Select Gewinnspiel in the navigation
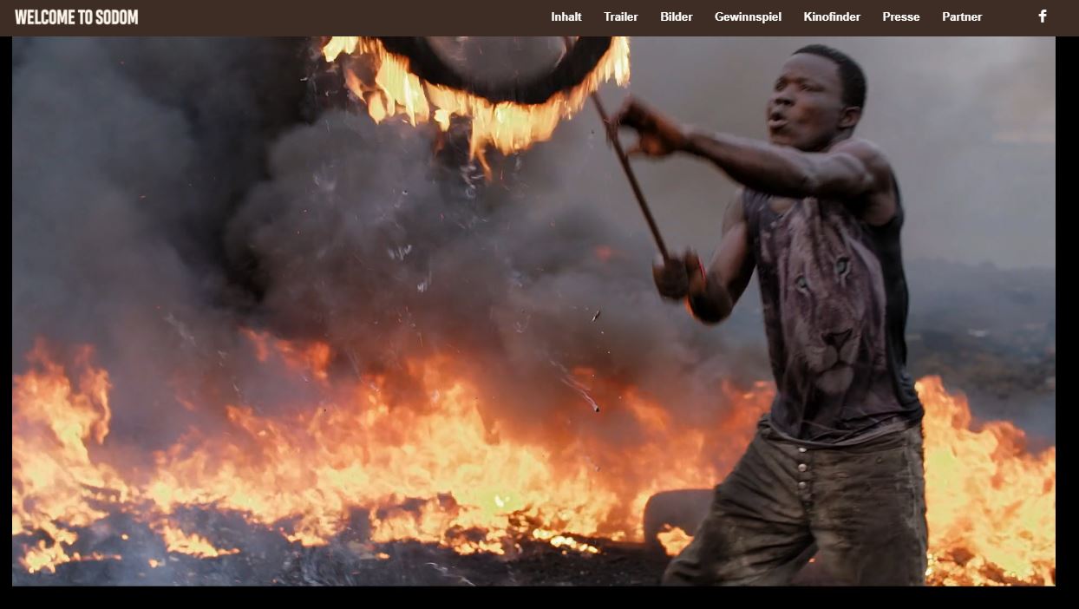Viewport: 1079px width, 609px height. coord(748,16)
